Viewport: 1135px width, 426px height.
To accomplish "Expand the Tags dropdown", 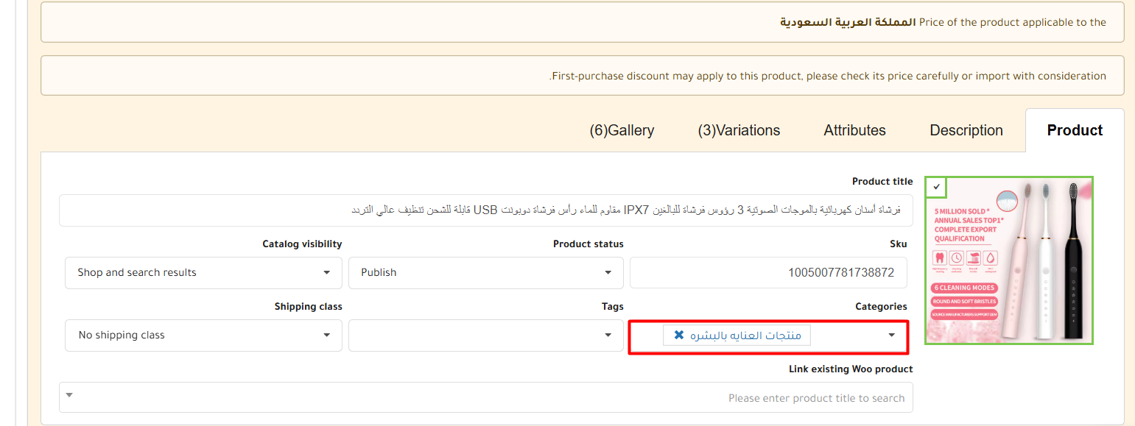I will [x=608, y=336].
